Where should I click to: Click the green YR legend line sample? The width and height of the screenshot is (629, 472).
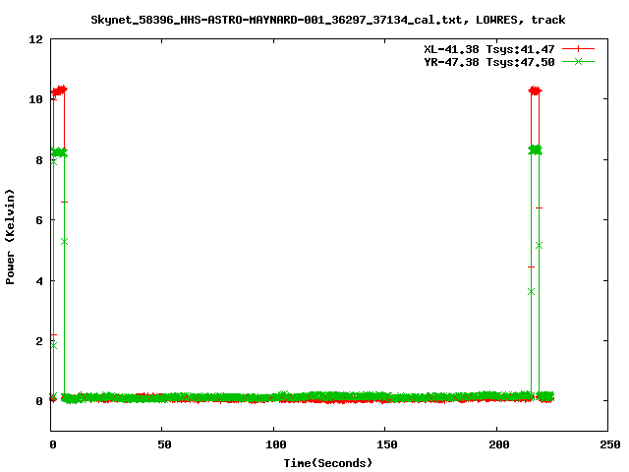(578, 62)
